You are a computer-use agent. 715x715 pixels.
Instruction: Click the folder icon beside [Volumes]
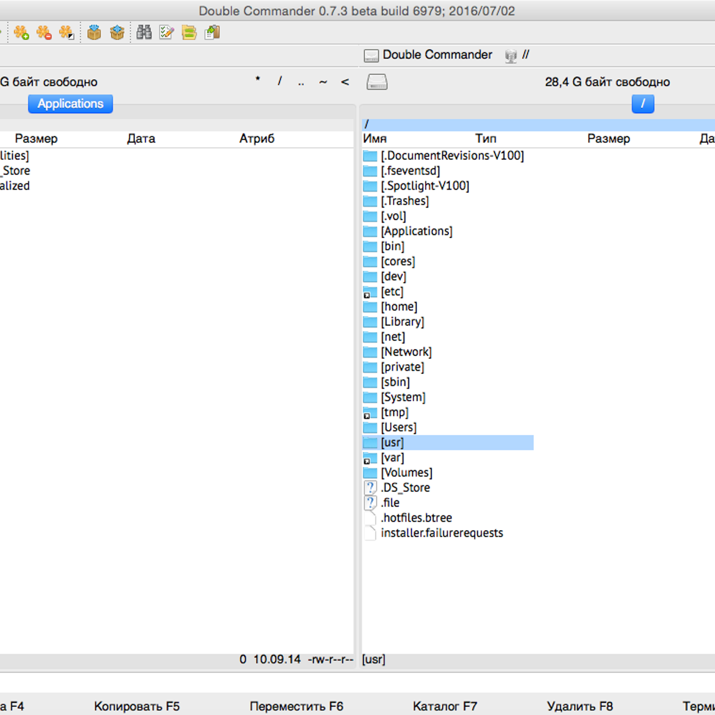[x=370, y=473]
